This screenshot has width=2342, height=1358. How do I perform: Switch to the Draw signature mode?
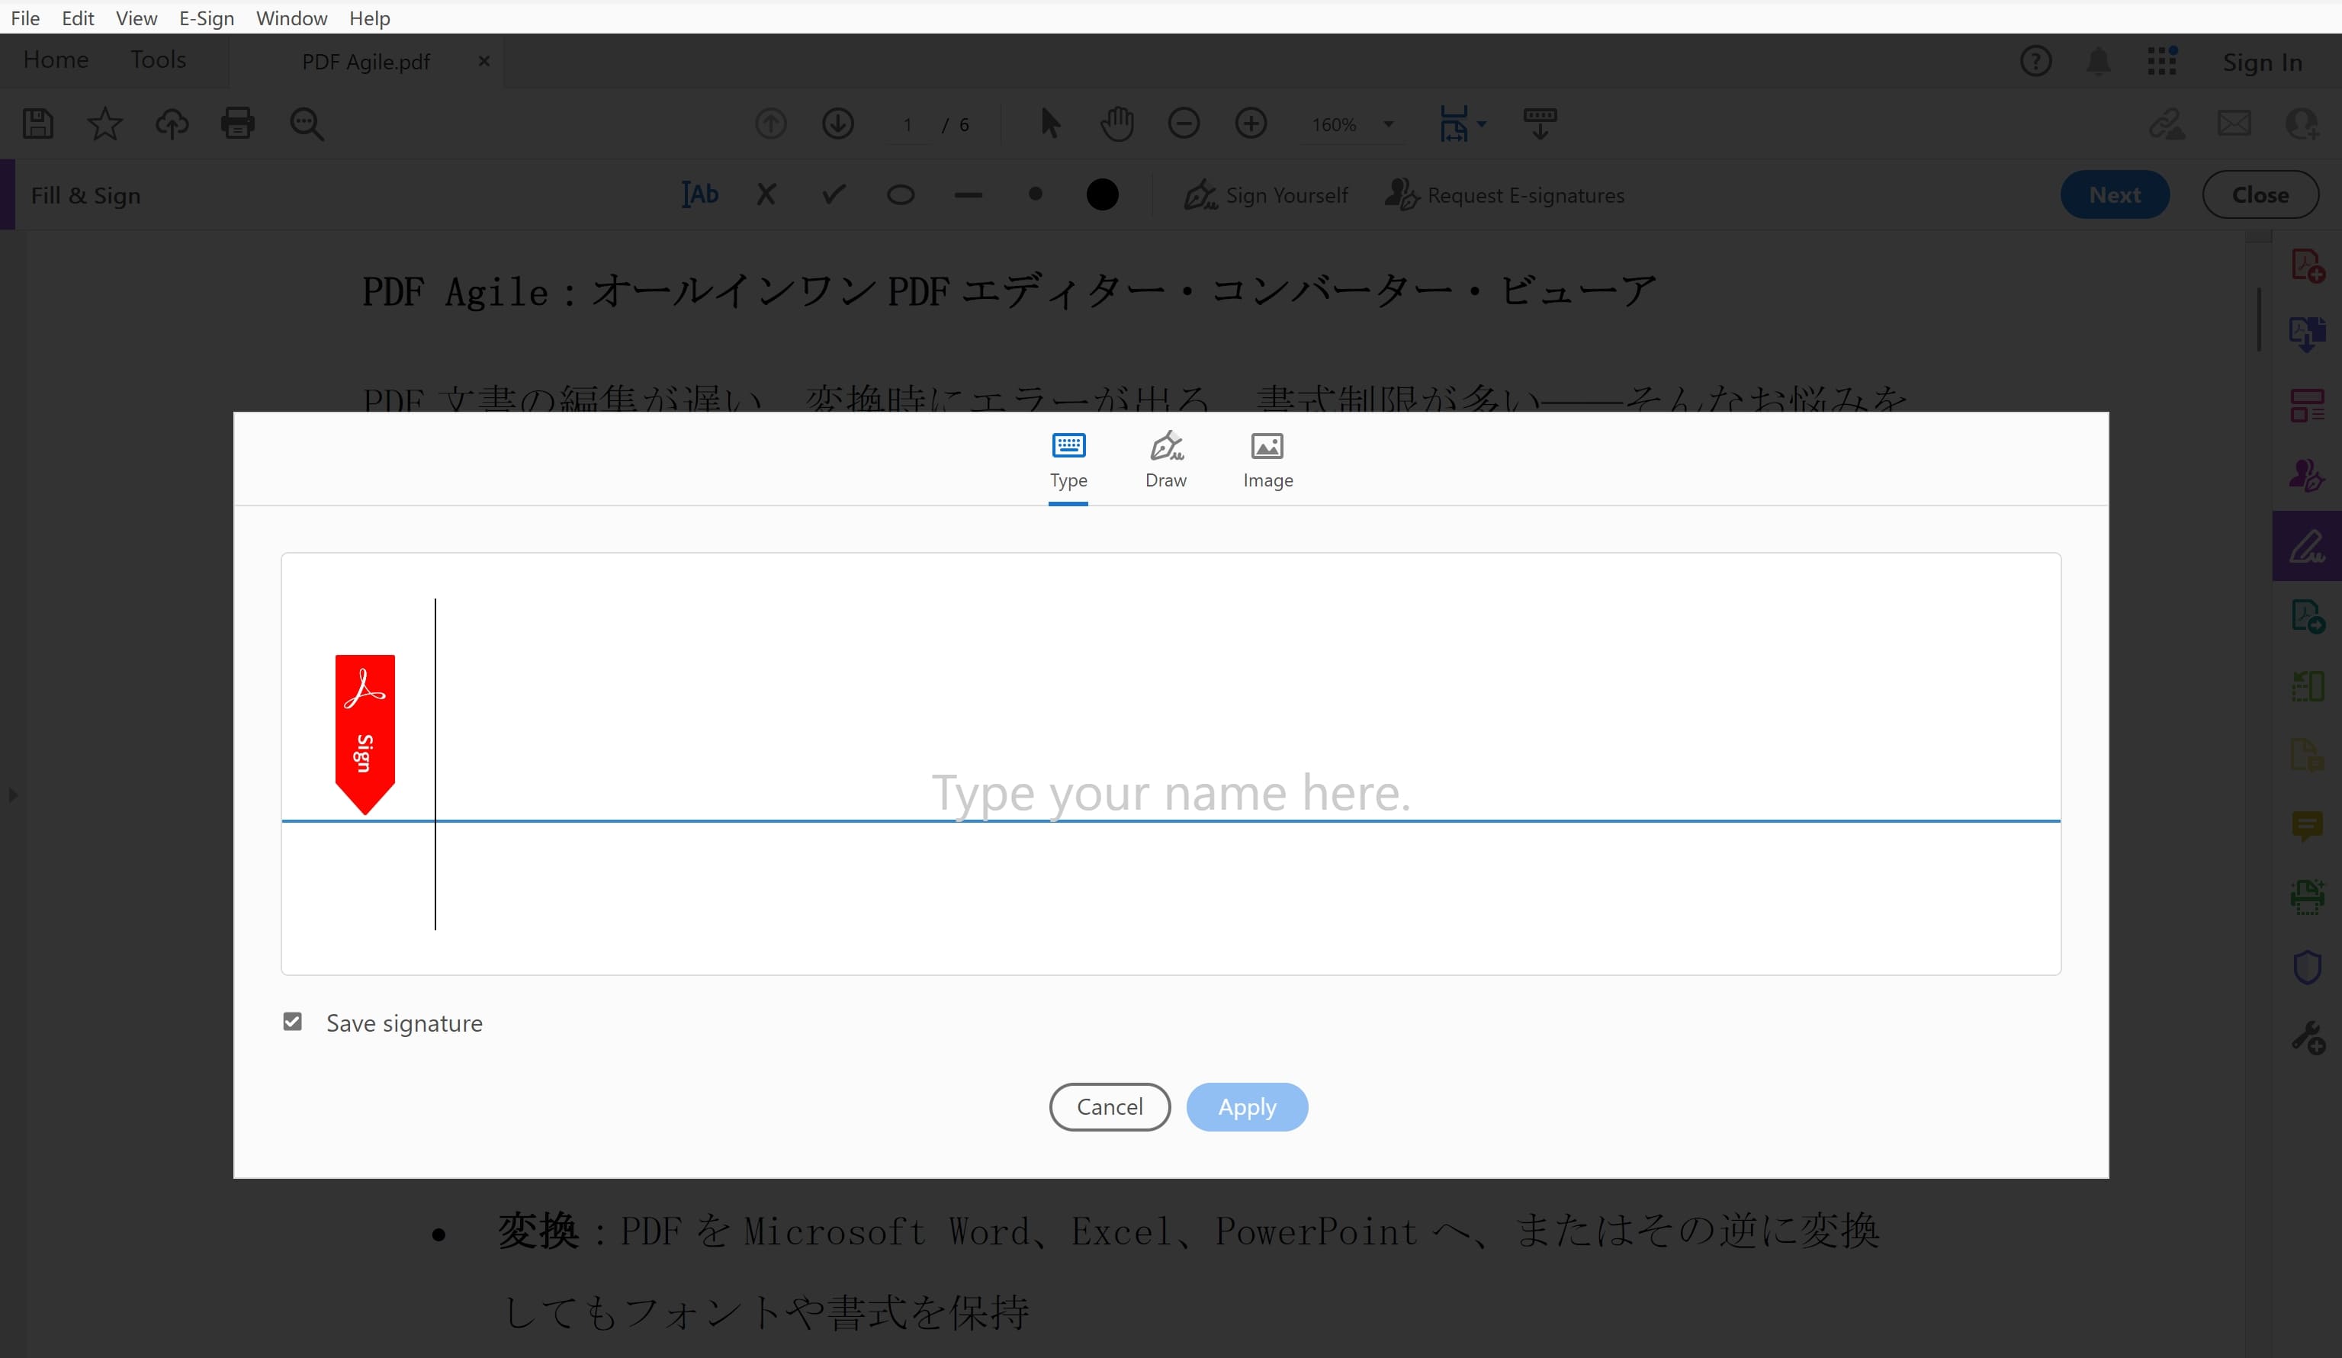pos(1166,459)
